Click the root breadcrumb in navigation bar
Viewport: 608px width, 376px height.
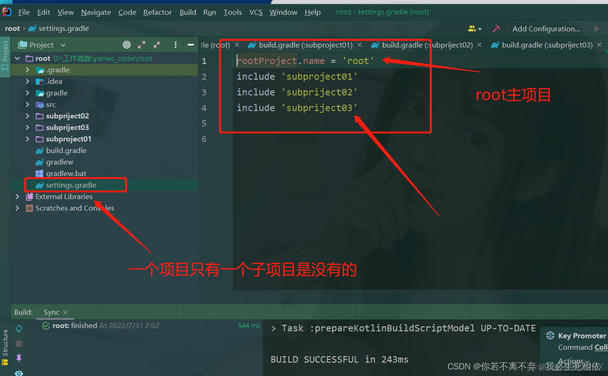point(12,29)
